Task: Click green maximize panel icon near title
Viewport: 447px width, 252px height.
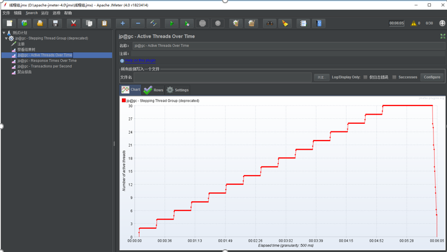Action: 443,36
